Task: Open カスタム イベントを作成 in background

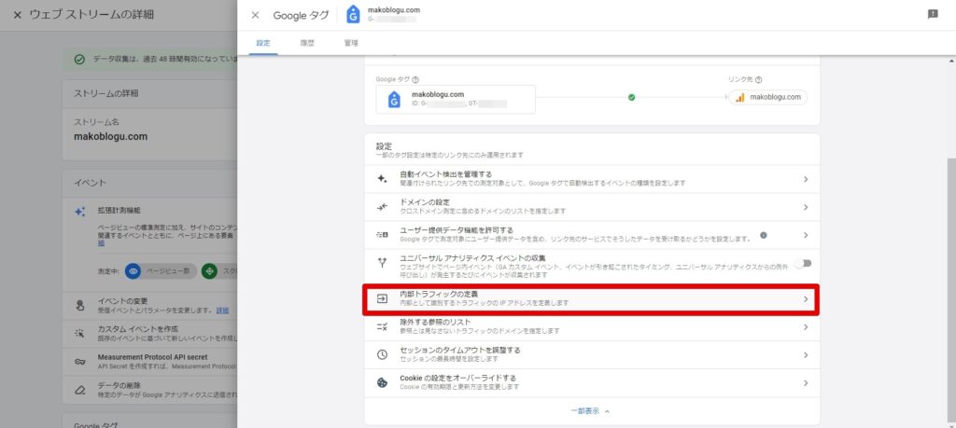Action: [150, 333]
